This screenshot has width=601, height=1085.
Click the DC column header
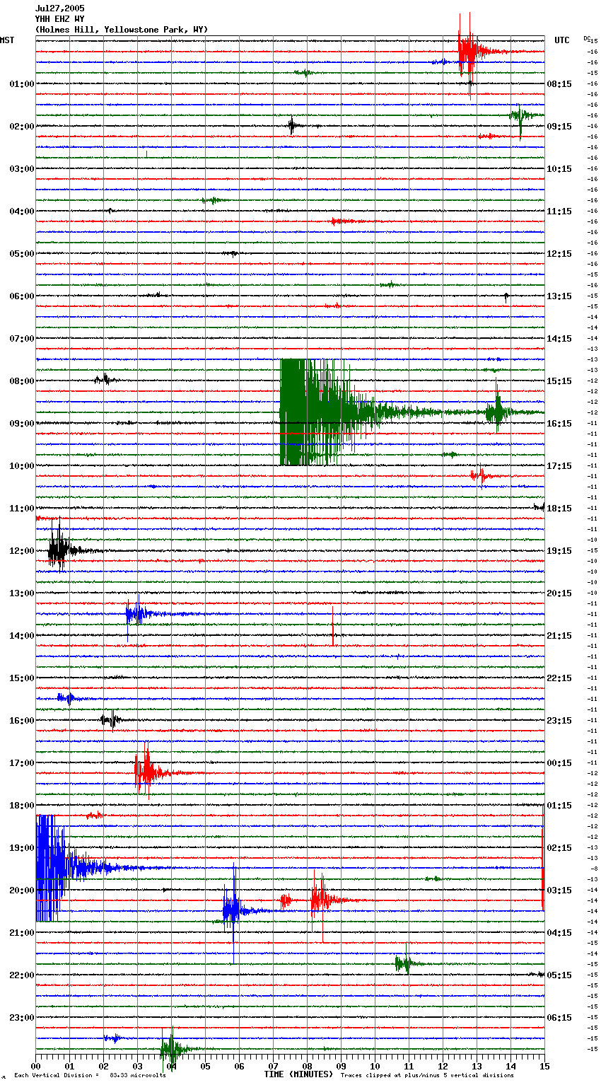click(x=587, y=38)
